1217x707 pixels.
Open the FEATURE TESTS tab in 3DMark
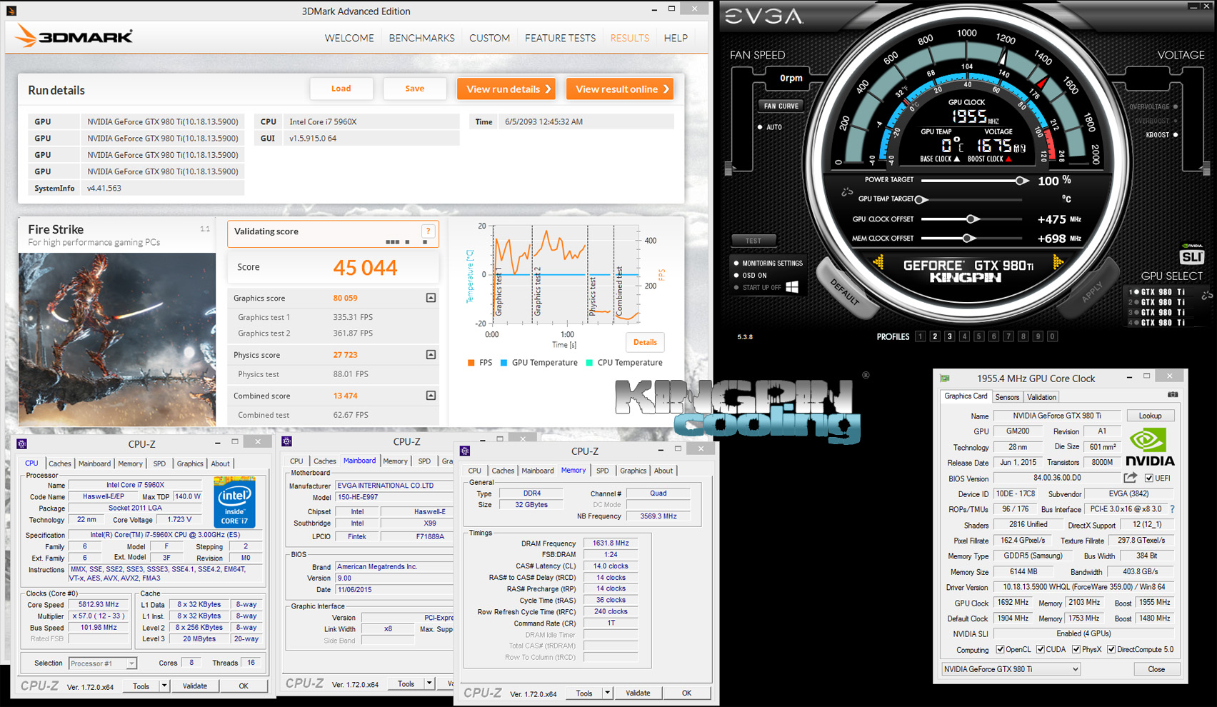click(x=560, y=38)
